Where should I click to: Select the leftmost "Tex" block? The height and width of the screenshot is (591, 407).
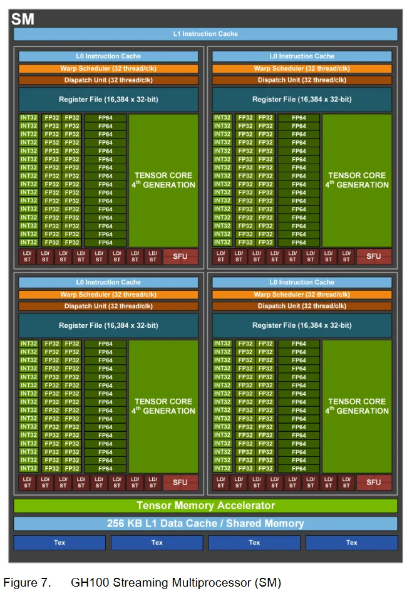(59, 543)
